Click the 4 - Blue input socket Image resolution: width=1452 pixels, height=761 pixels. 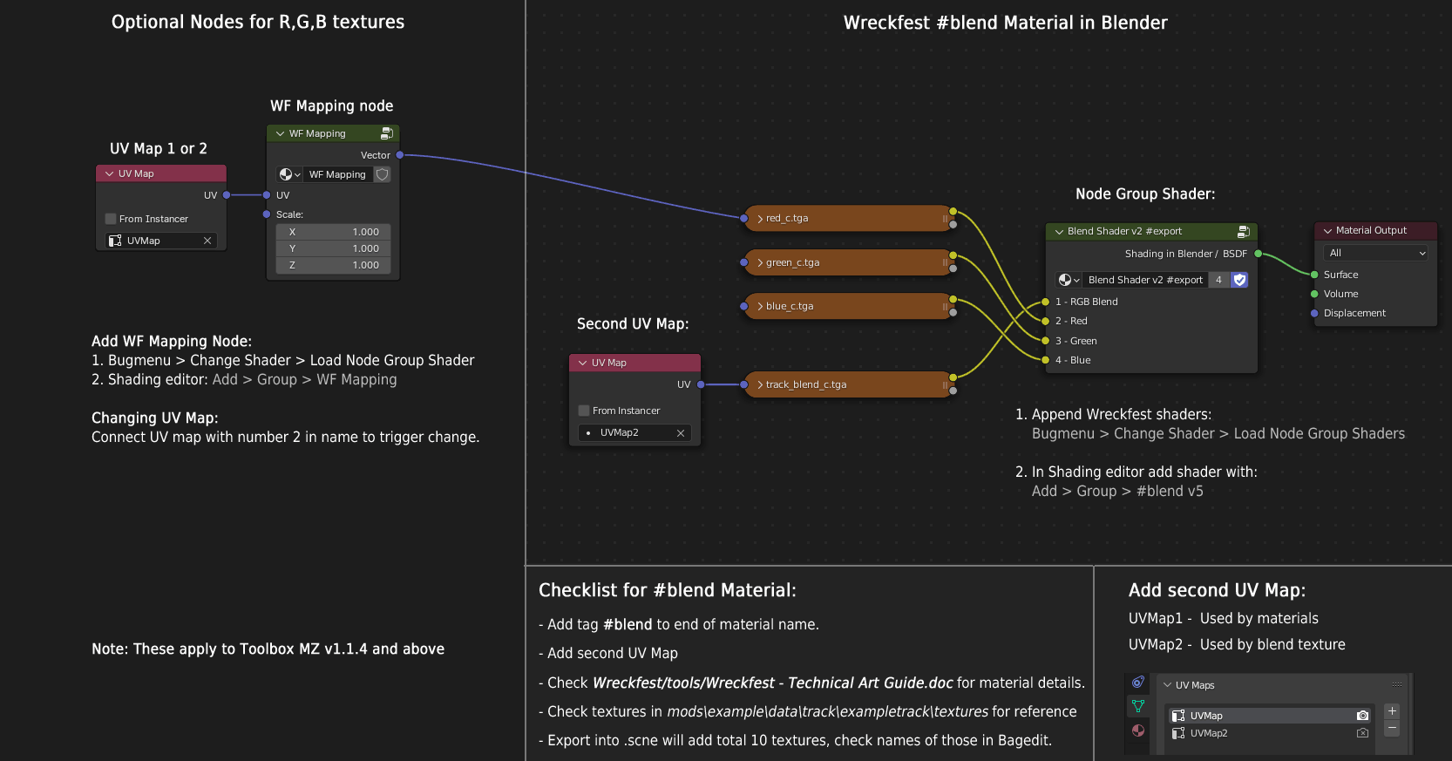[x=1046, y=360]
